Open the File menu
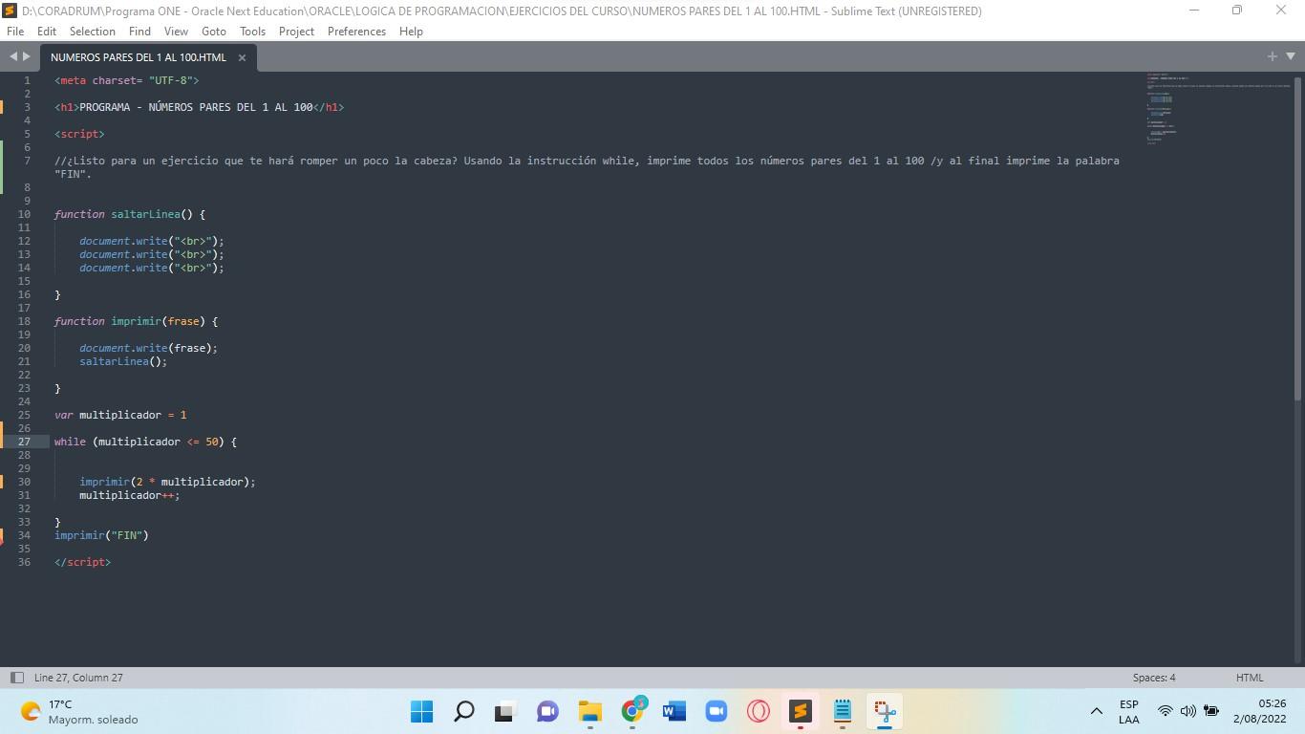1305x734 pixels. click(15, 32)
